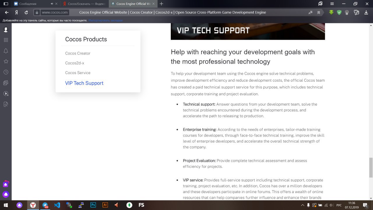373x210 pixels.
Task: Open Visual Studio Code from the taskbar
Action: point(57,205)
